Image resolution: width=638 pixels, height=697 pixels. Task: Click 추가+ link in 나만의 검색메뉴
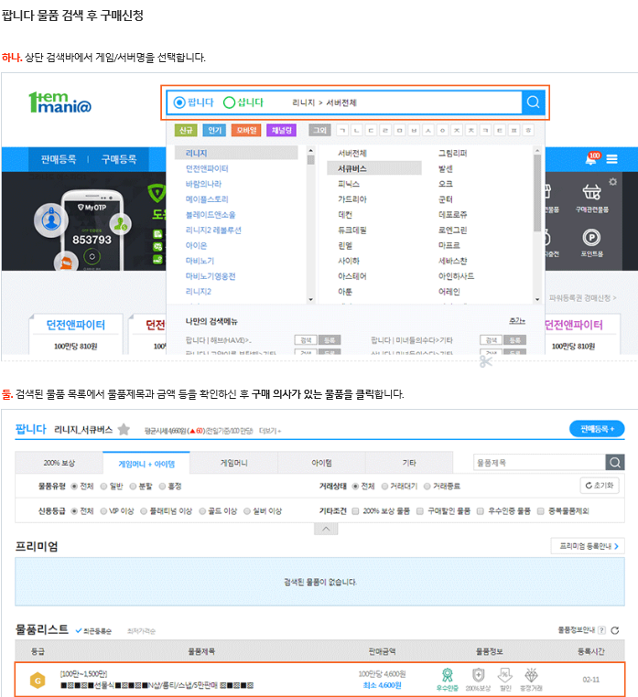517,321
